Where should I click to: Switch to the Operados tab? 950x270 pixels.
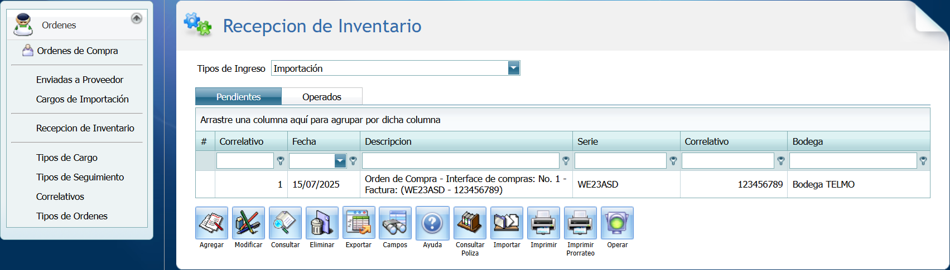[322, 96]
